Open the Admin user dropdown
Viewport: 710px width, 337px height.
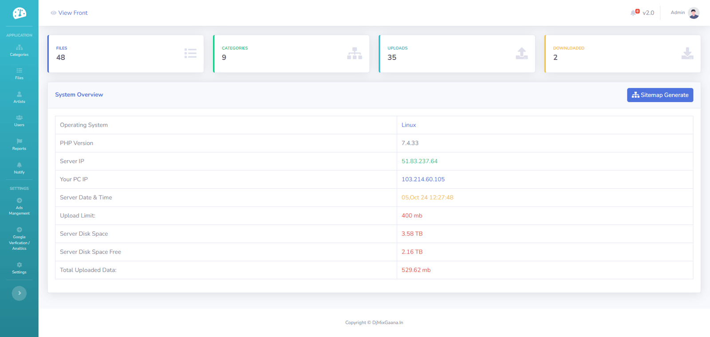[x=678, y=12]
